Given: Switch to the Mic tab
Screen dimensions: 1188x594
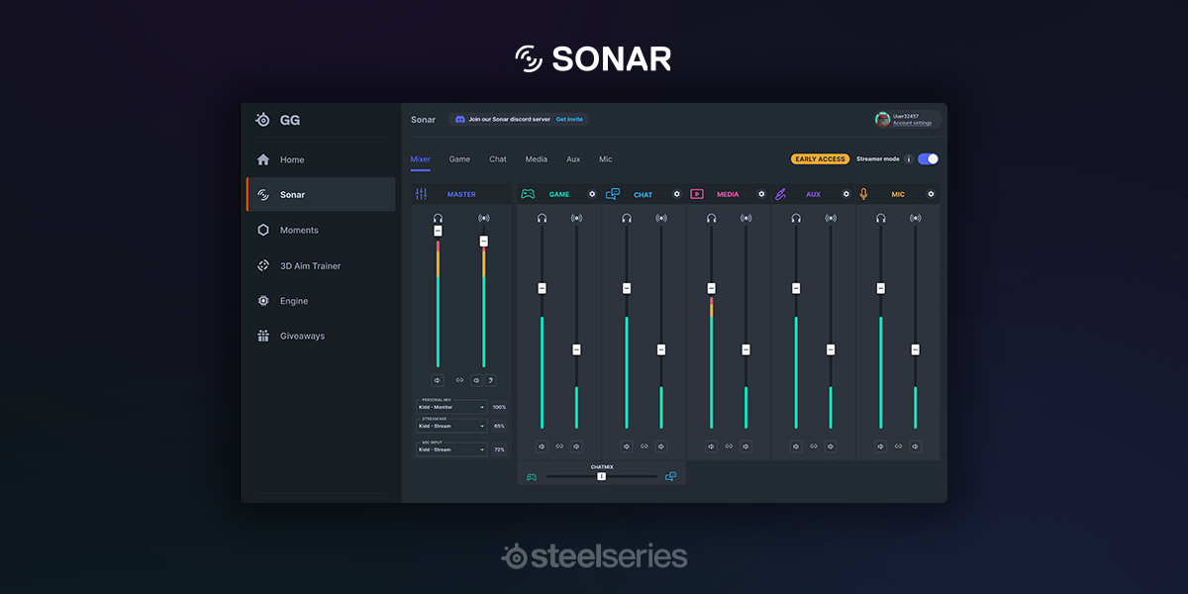Looking at the screenshot, I should [606, 159].
